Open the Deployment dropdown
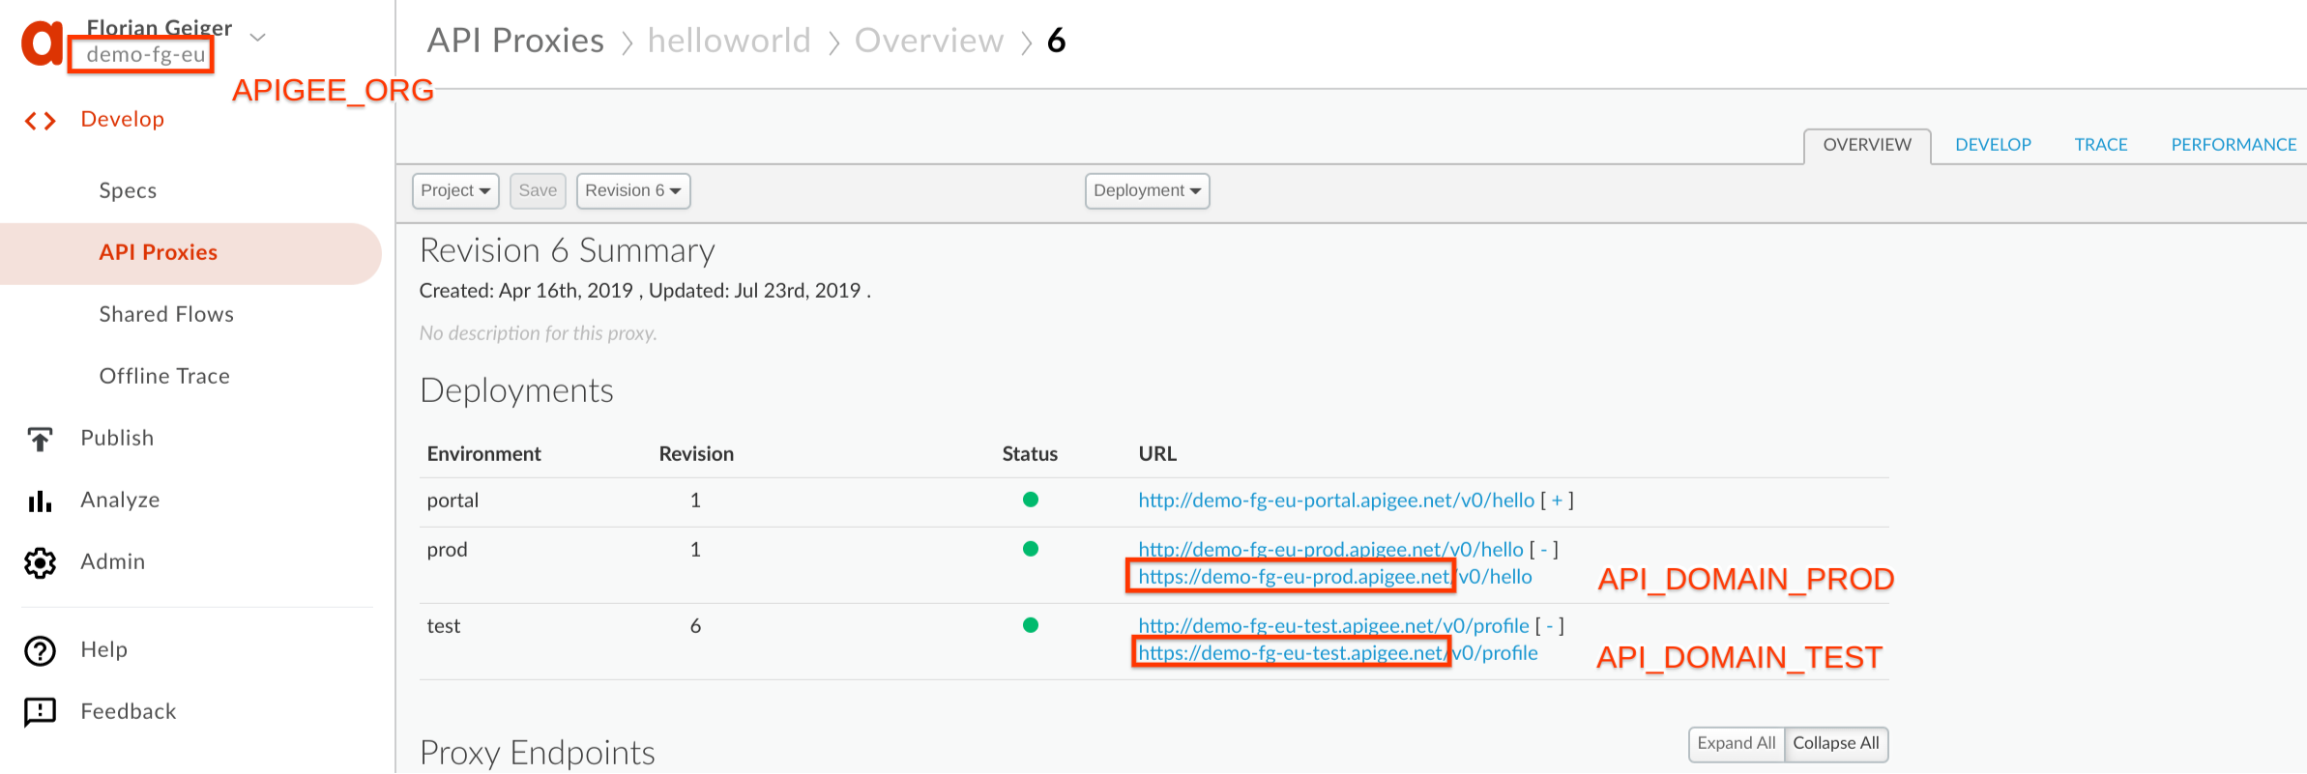 click(1147, 190)
